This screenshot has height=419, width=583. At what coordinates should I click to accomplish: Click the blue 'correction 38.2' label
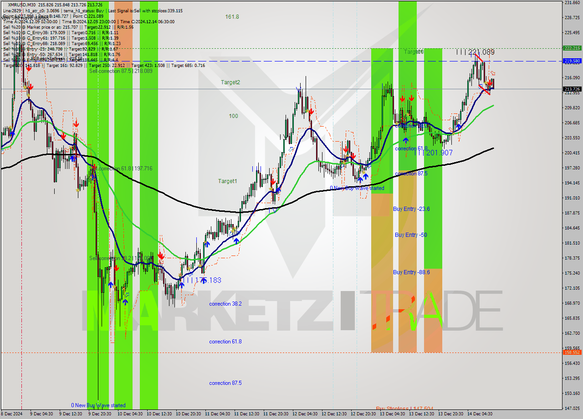click(225, 304)
